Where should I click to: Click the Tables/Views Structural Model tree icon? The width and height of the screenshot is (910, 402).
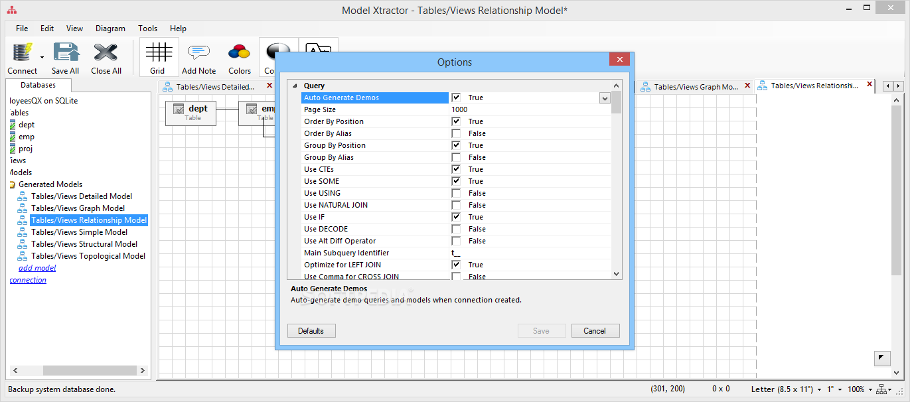coord(23,244)
